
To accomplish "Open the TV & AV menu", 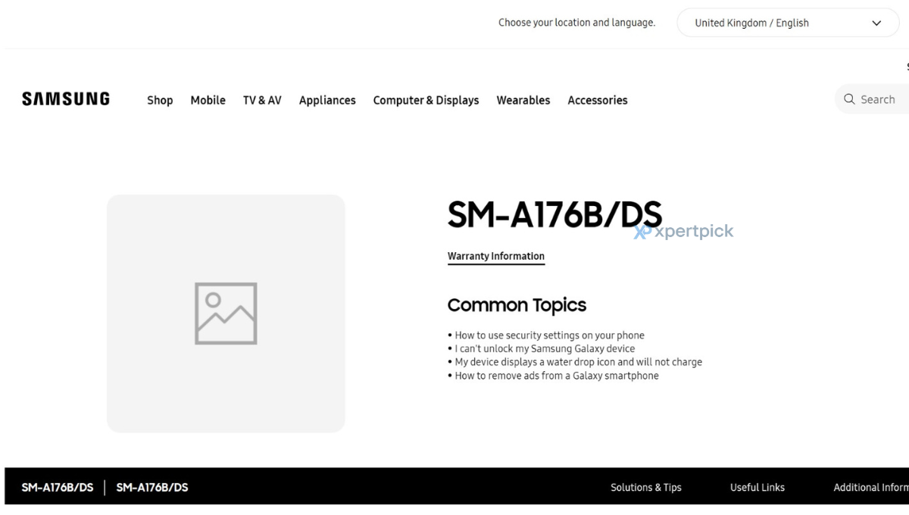I will click(262, 100).
